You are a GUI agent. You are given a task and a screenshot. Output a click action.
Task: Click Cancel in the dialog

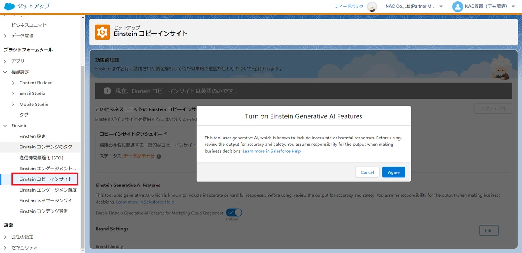pos(367,172)
